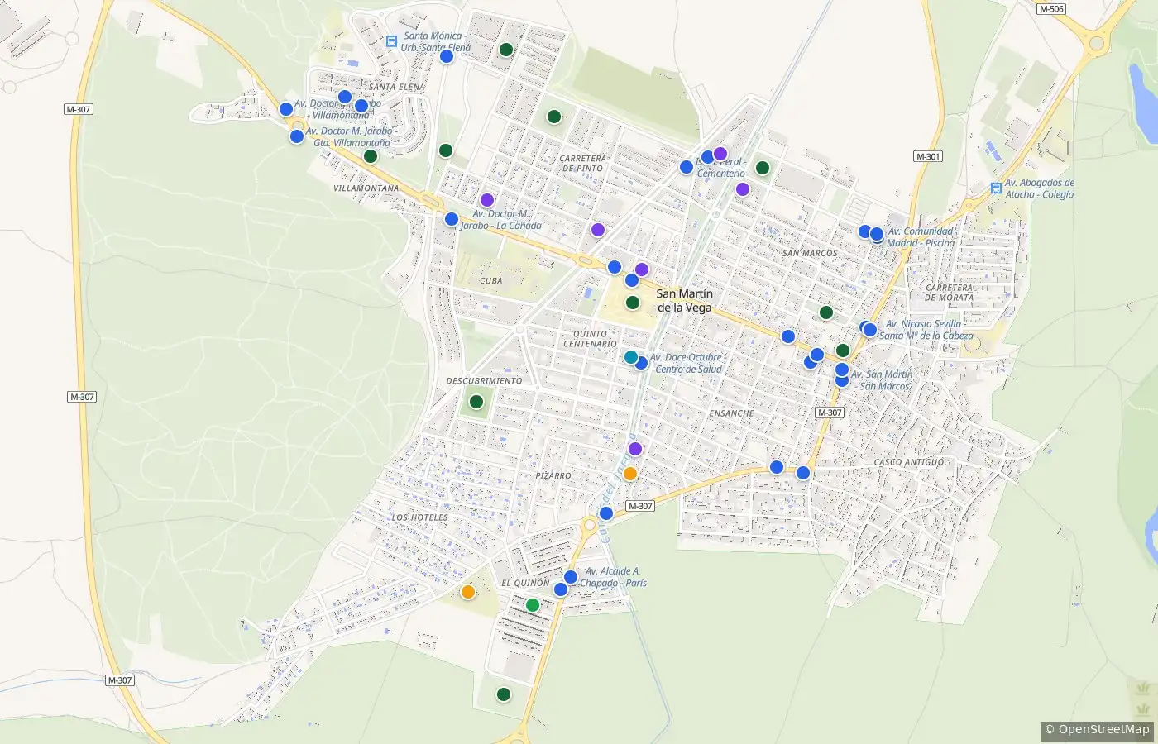Select the purple marker above Pizarro
This screenshot has width=1158, height=744.
[x=635, y=449]
